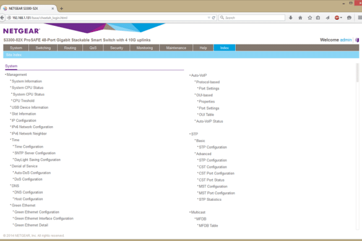This screenshot has height=241, width=362.
Task: Open the address bar history dropdown arrow
Action: [x=209, y=18]
